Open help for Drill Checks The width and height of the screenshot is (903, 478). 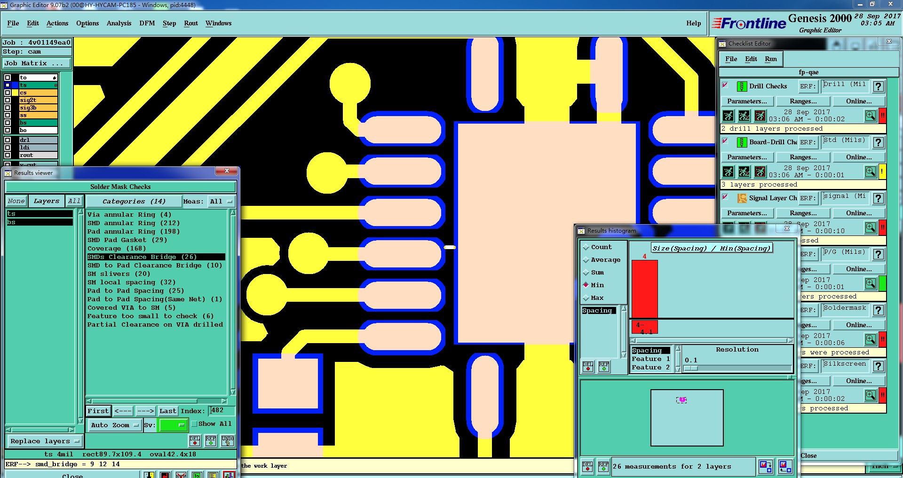(878, 86)
